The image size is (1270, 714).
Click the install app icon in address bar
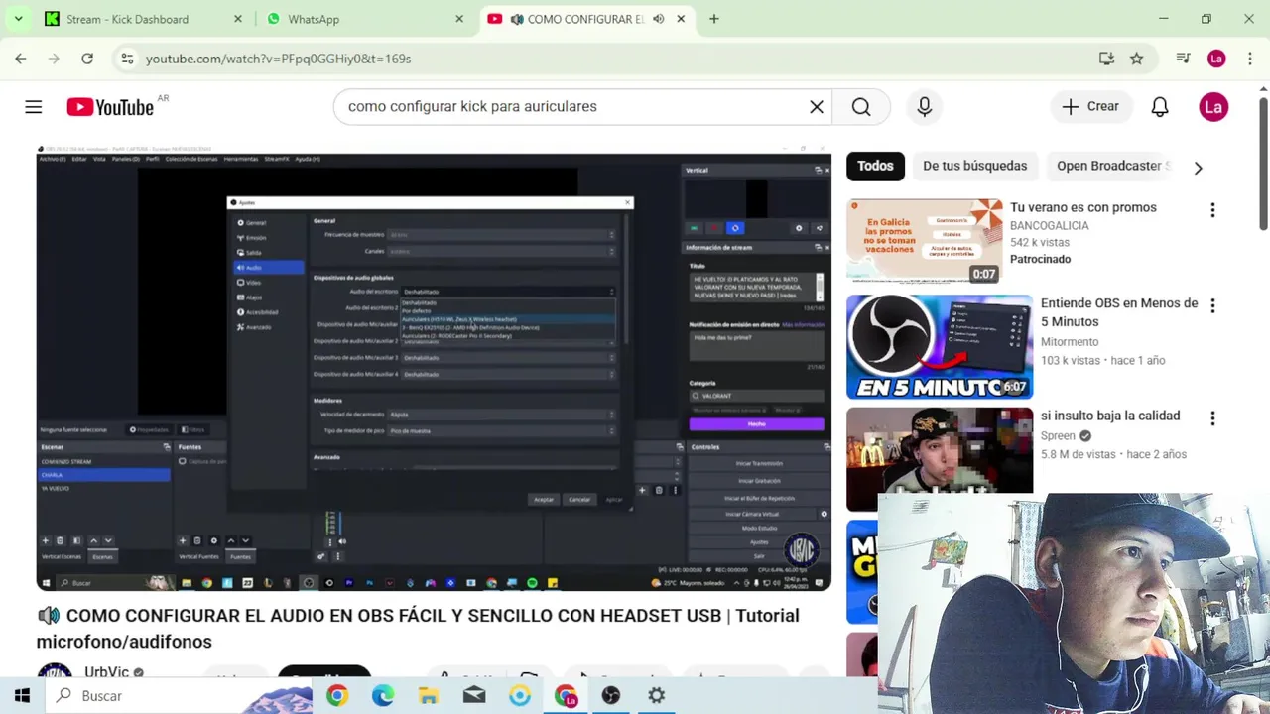[x=1106, y=59]
